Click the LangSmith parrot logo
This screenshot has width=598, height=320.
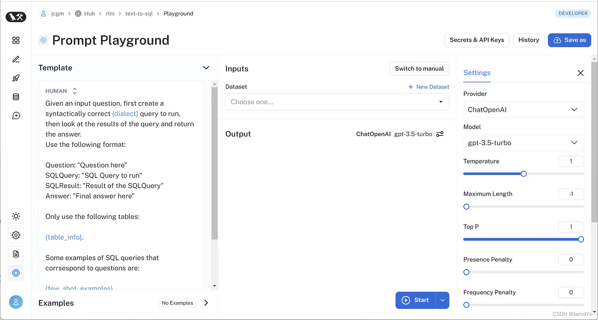point(16,17)
